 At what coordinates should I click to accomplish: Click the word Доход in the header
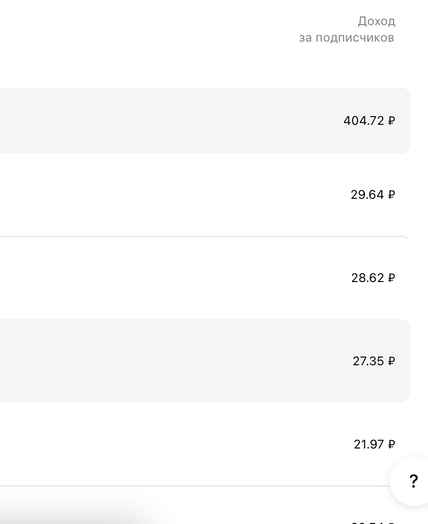pos(377,22)
